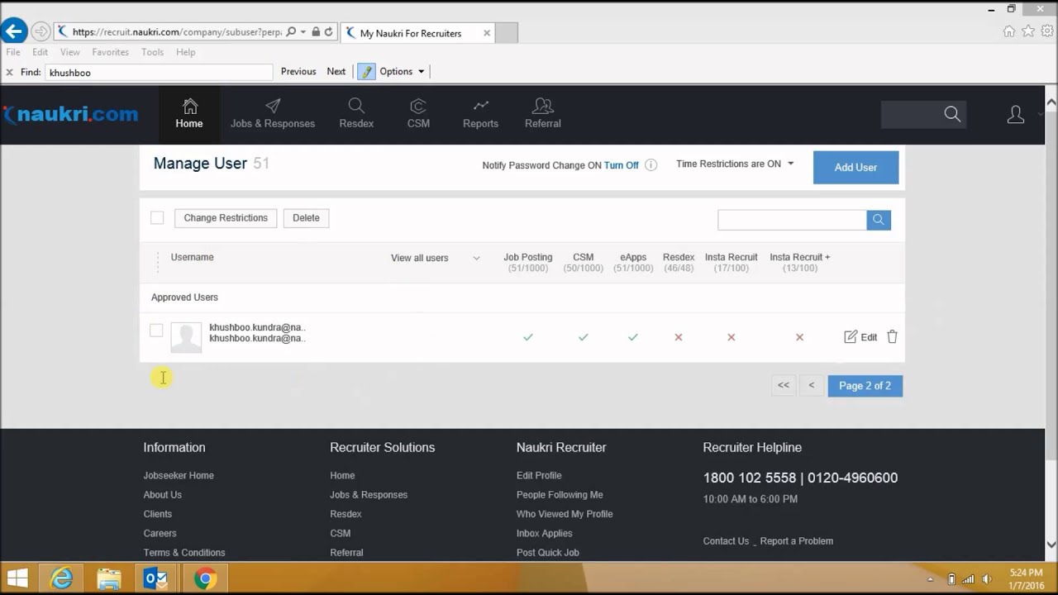Click the header search input box

[x=911, y=115]
